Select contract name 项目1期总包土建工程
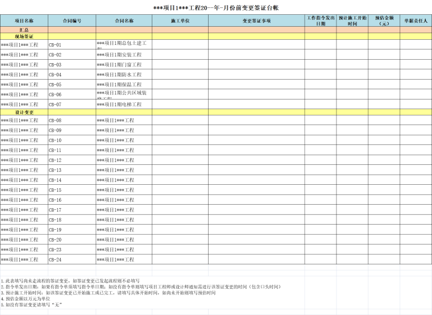432x315 pixels. coord(124,45)
